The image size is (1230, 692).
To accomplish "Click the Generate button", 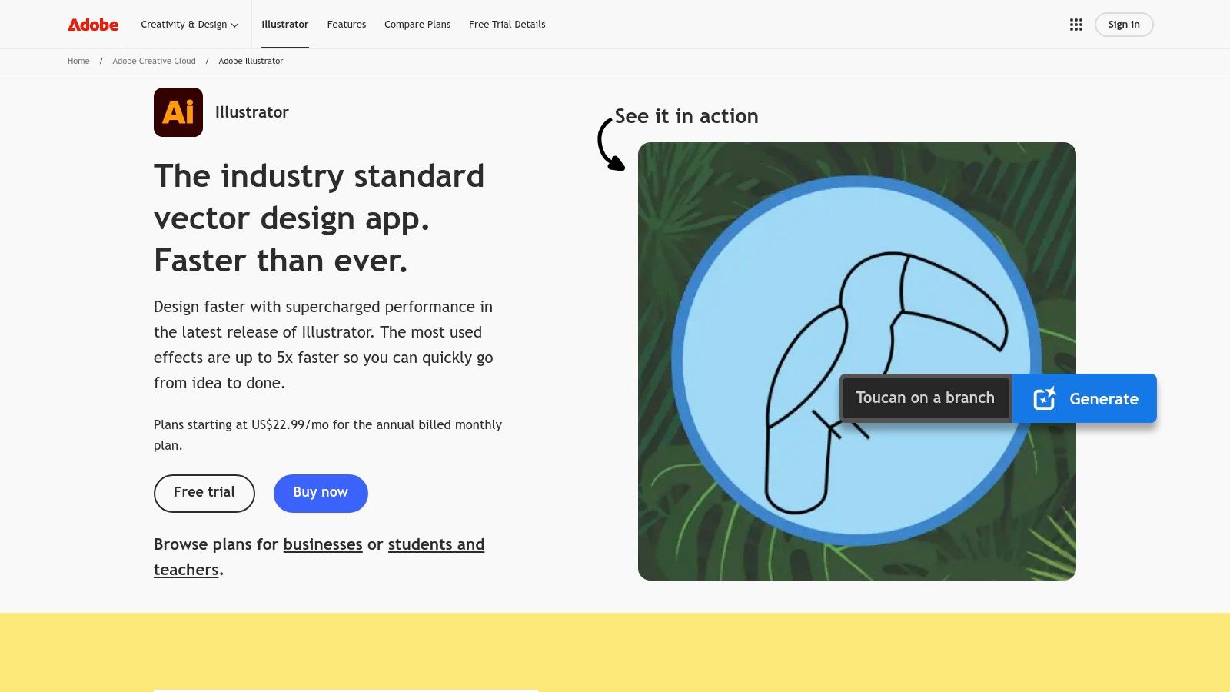I will pos(1085,398).
